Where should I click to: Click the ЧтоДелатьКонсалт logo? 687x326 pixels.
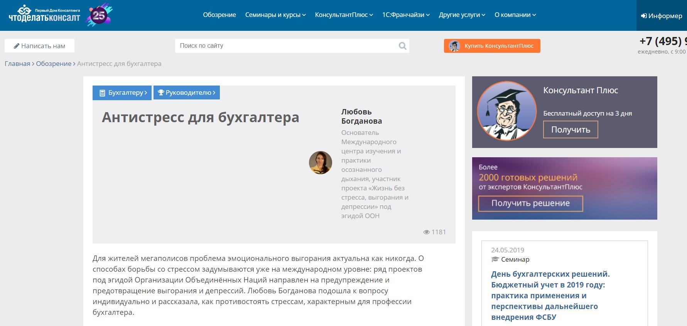pyautogui.click(x=44, y=15)
